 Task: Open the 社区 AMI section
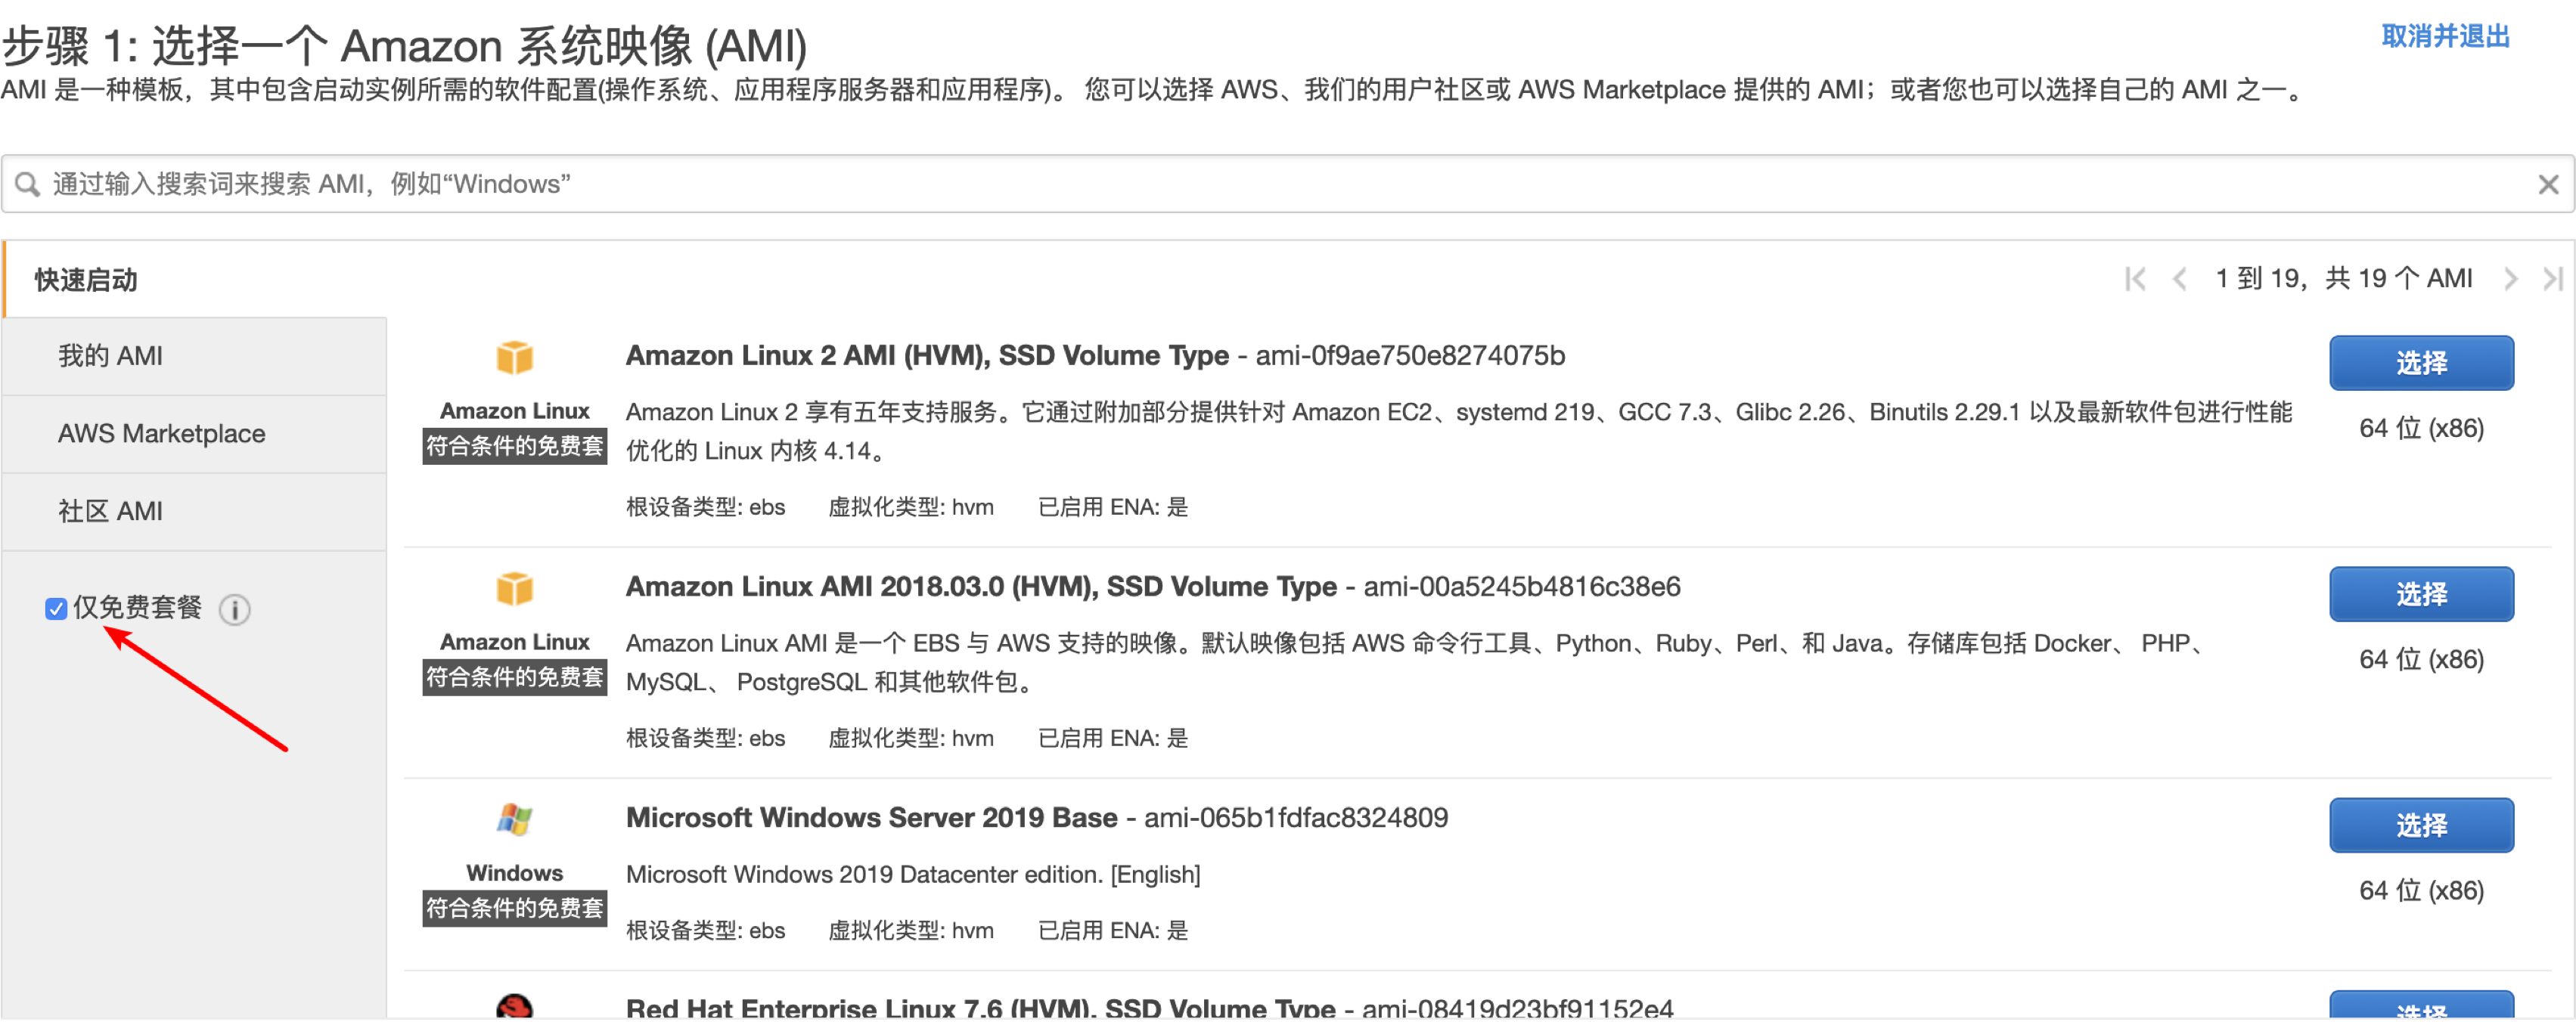click(111, 512)
